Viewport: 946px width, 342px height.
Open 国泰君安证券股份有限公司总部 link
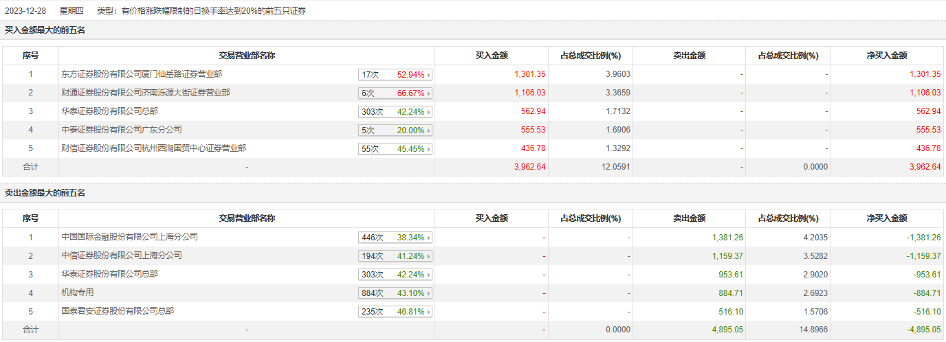117,311
